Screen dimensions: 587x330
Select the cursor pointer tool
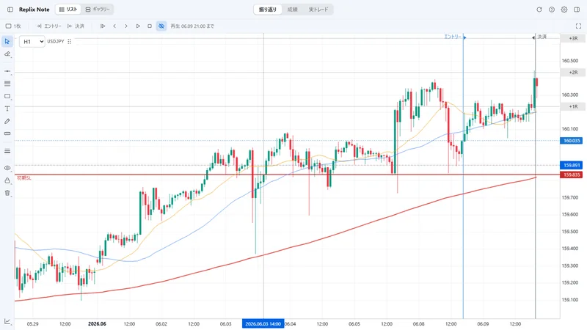7,41
